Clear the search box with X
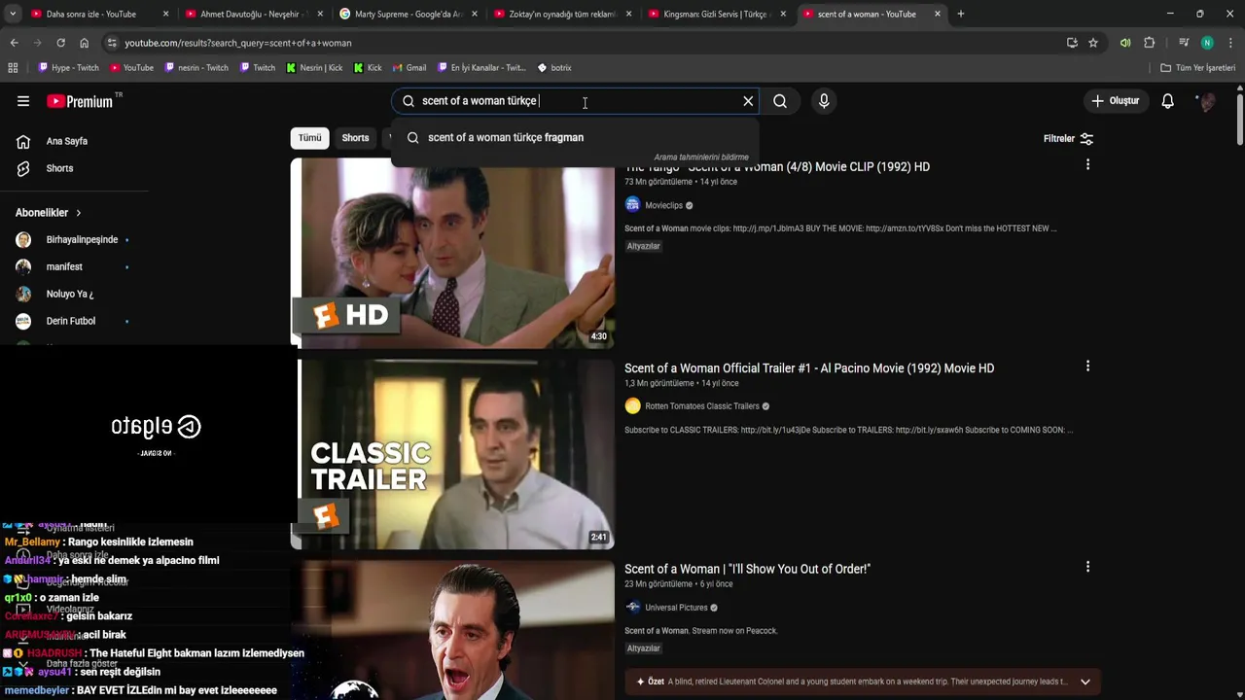 coord(748,101)
